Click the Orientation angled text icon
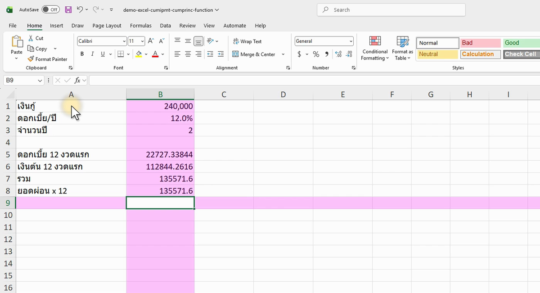540x293 pixels. coord(210,41)
